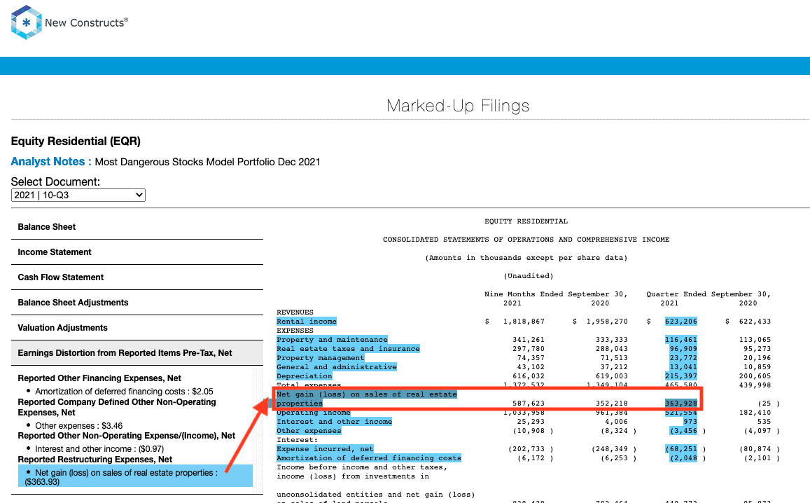Viewport: 810px width, 503px height.
Task: Click Amortization of deferred financing costs filing line
Action: click(369, 458)
